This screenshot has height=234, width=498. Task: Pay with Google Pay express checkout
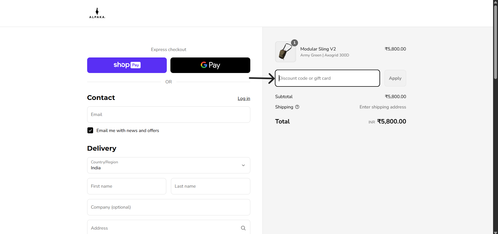tap(210, 65)
